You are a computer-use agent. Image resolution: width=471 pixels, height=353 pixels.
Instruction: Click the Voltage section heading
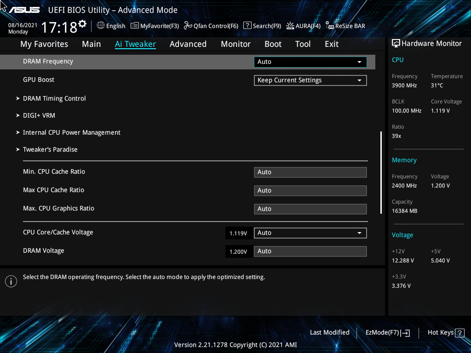click(402, 235)
